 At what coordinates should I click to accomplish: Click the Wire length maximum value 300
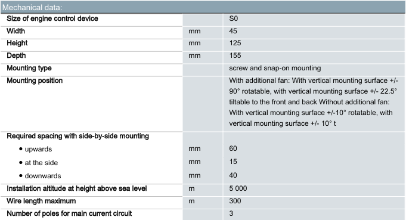235,201
